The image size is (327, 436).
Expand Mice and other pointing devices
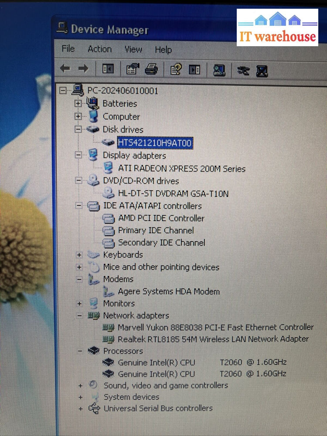coord(79,267)
